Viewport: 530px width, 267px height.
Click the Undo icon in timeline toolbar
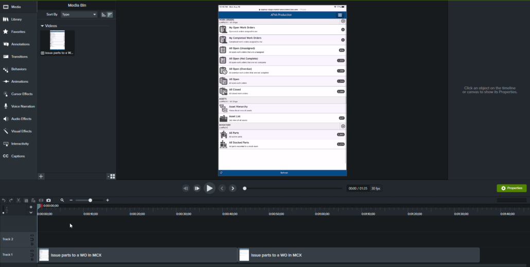point(4,201)
